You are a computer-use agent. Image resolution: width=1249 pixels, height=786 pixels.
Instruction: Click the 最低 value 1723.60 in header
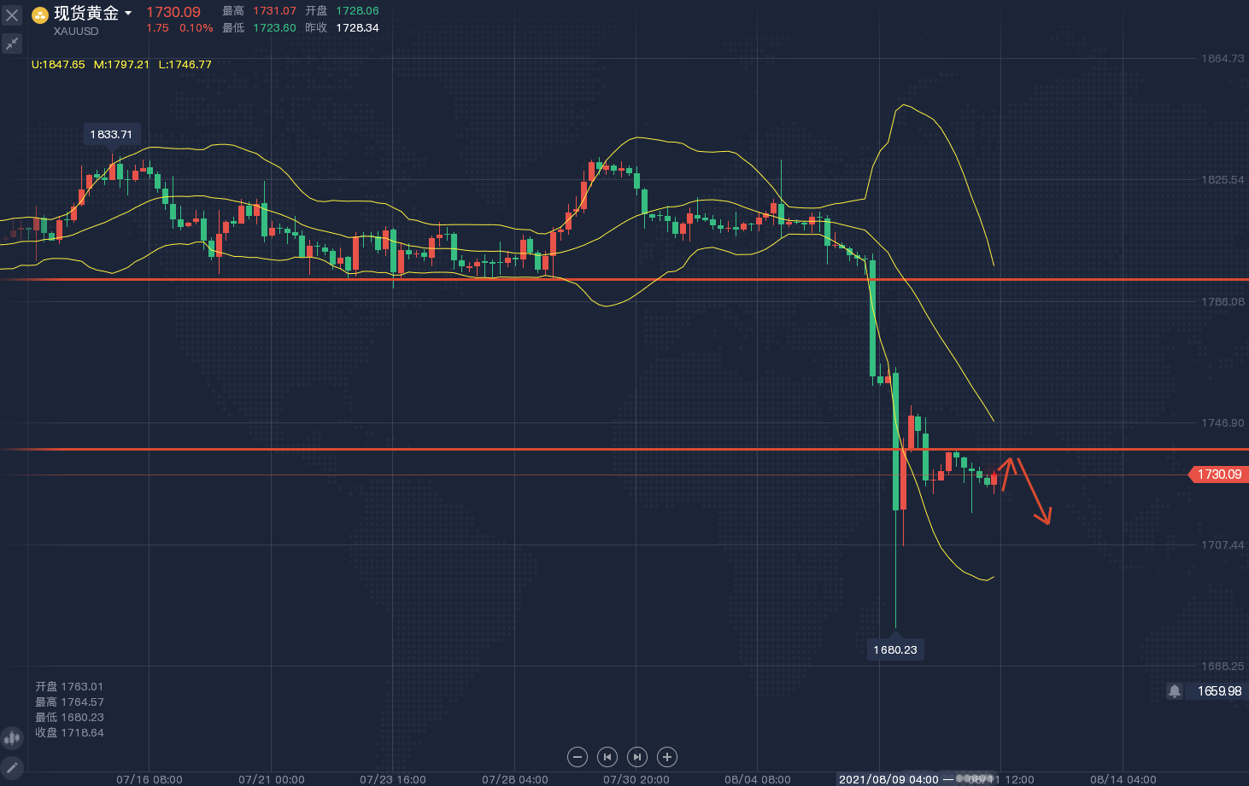pos(274,28)
